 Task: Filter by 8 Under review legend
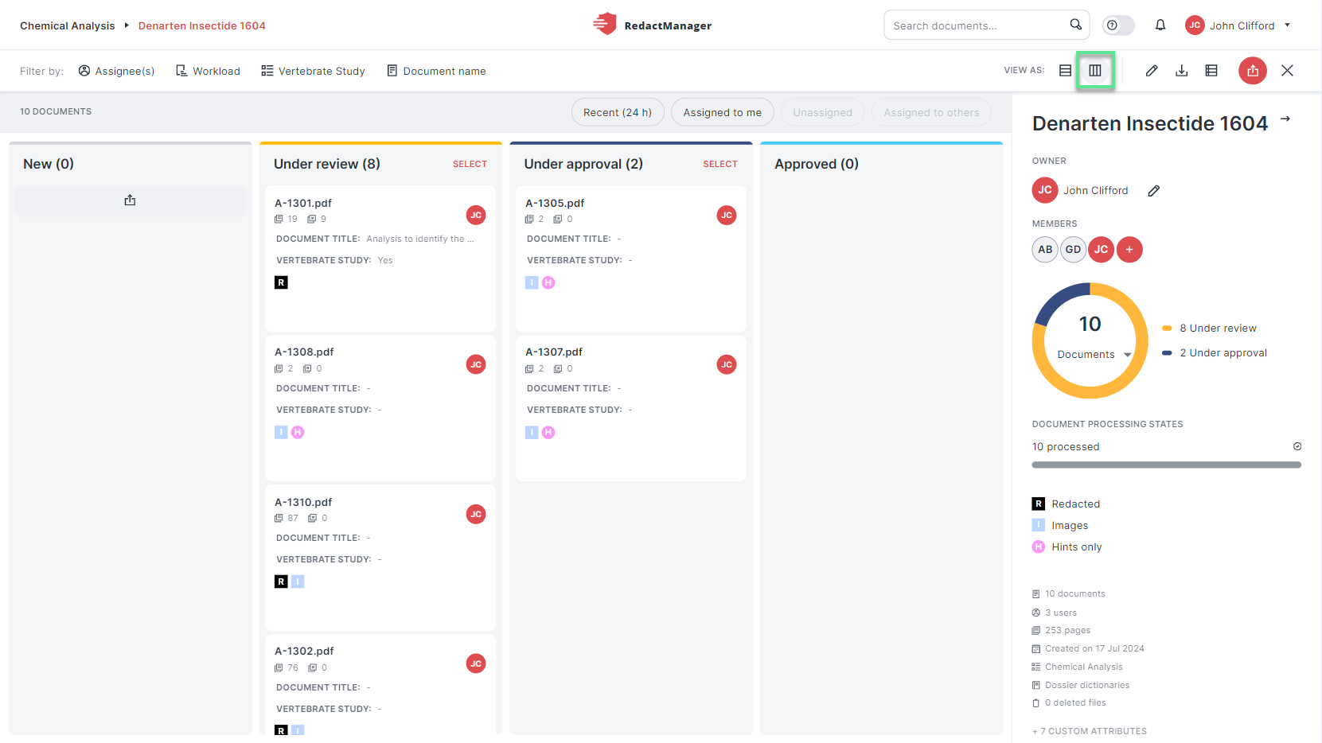(x=1210, y=328)
